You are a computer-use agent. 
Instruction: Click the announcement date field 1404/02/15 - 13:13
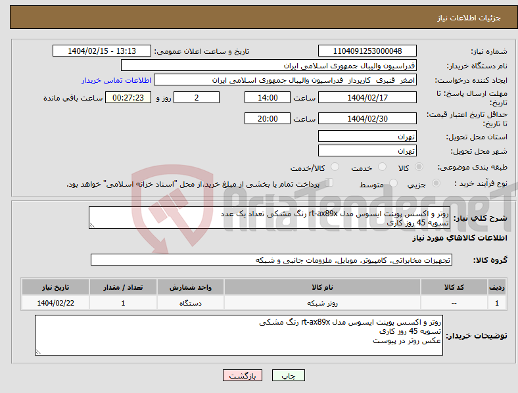click(x=102, y=51)
